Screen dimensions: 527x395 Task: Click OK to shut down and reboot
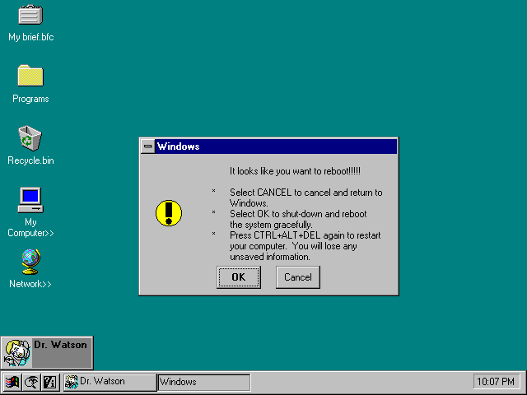[239, 277]
